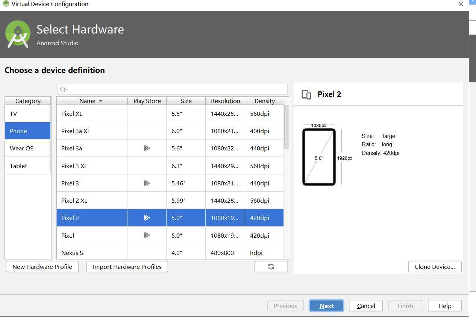Click the phone screen preview diagram

point(319,157)
